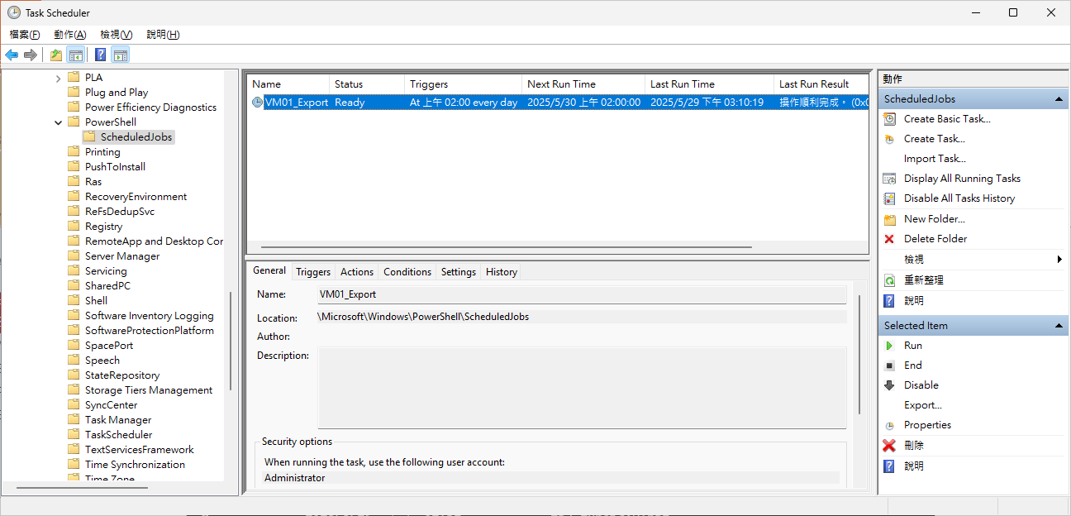Open the History tab
This screenshot has height=516, width=1071.
click(501, 272)
